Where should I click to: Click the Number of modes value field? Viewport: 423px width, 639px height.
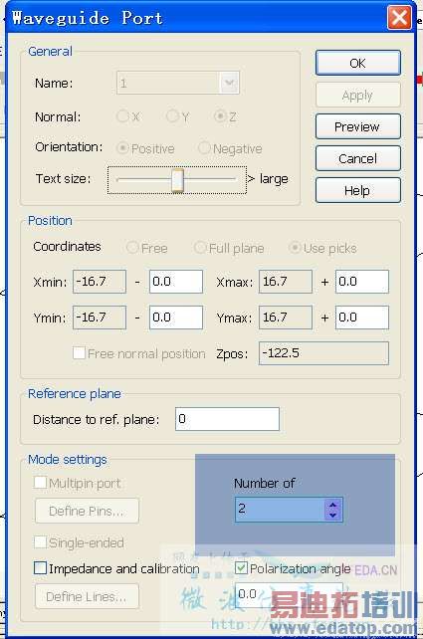[281, 509]
